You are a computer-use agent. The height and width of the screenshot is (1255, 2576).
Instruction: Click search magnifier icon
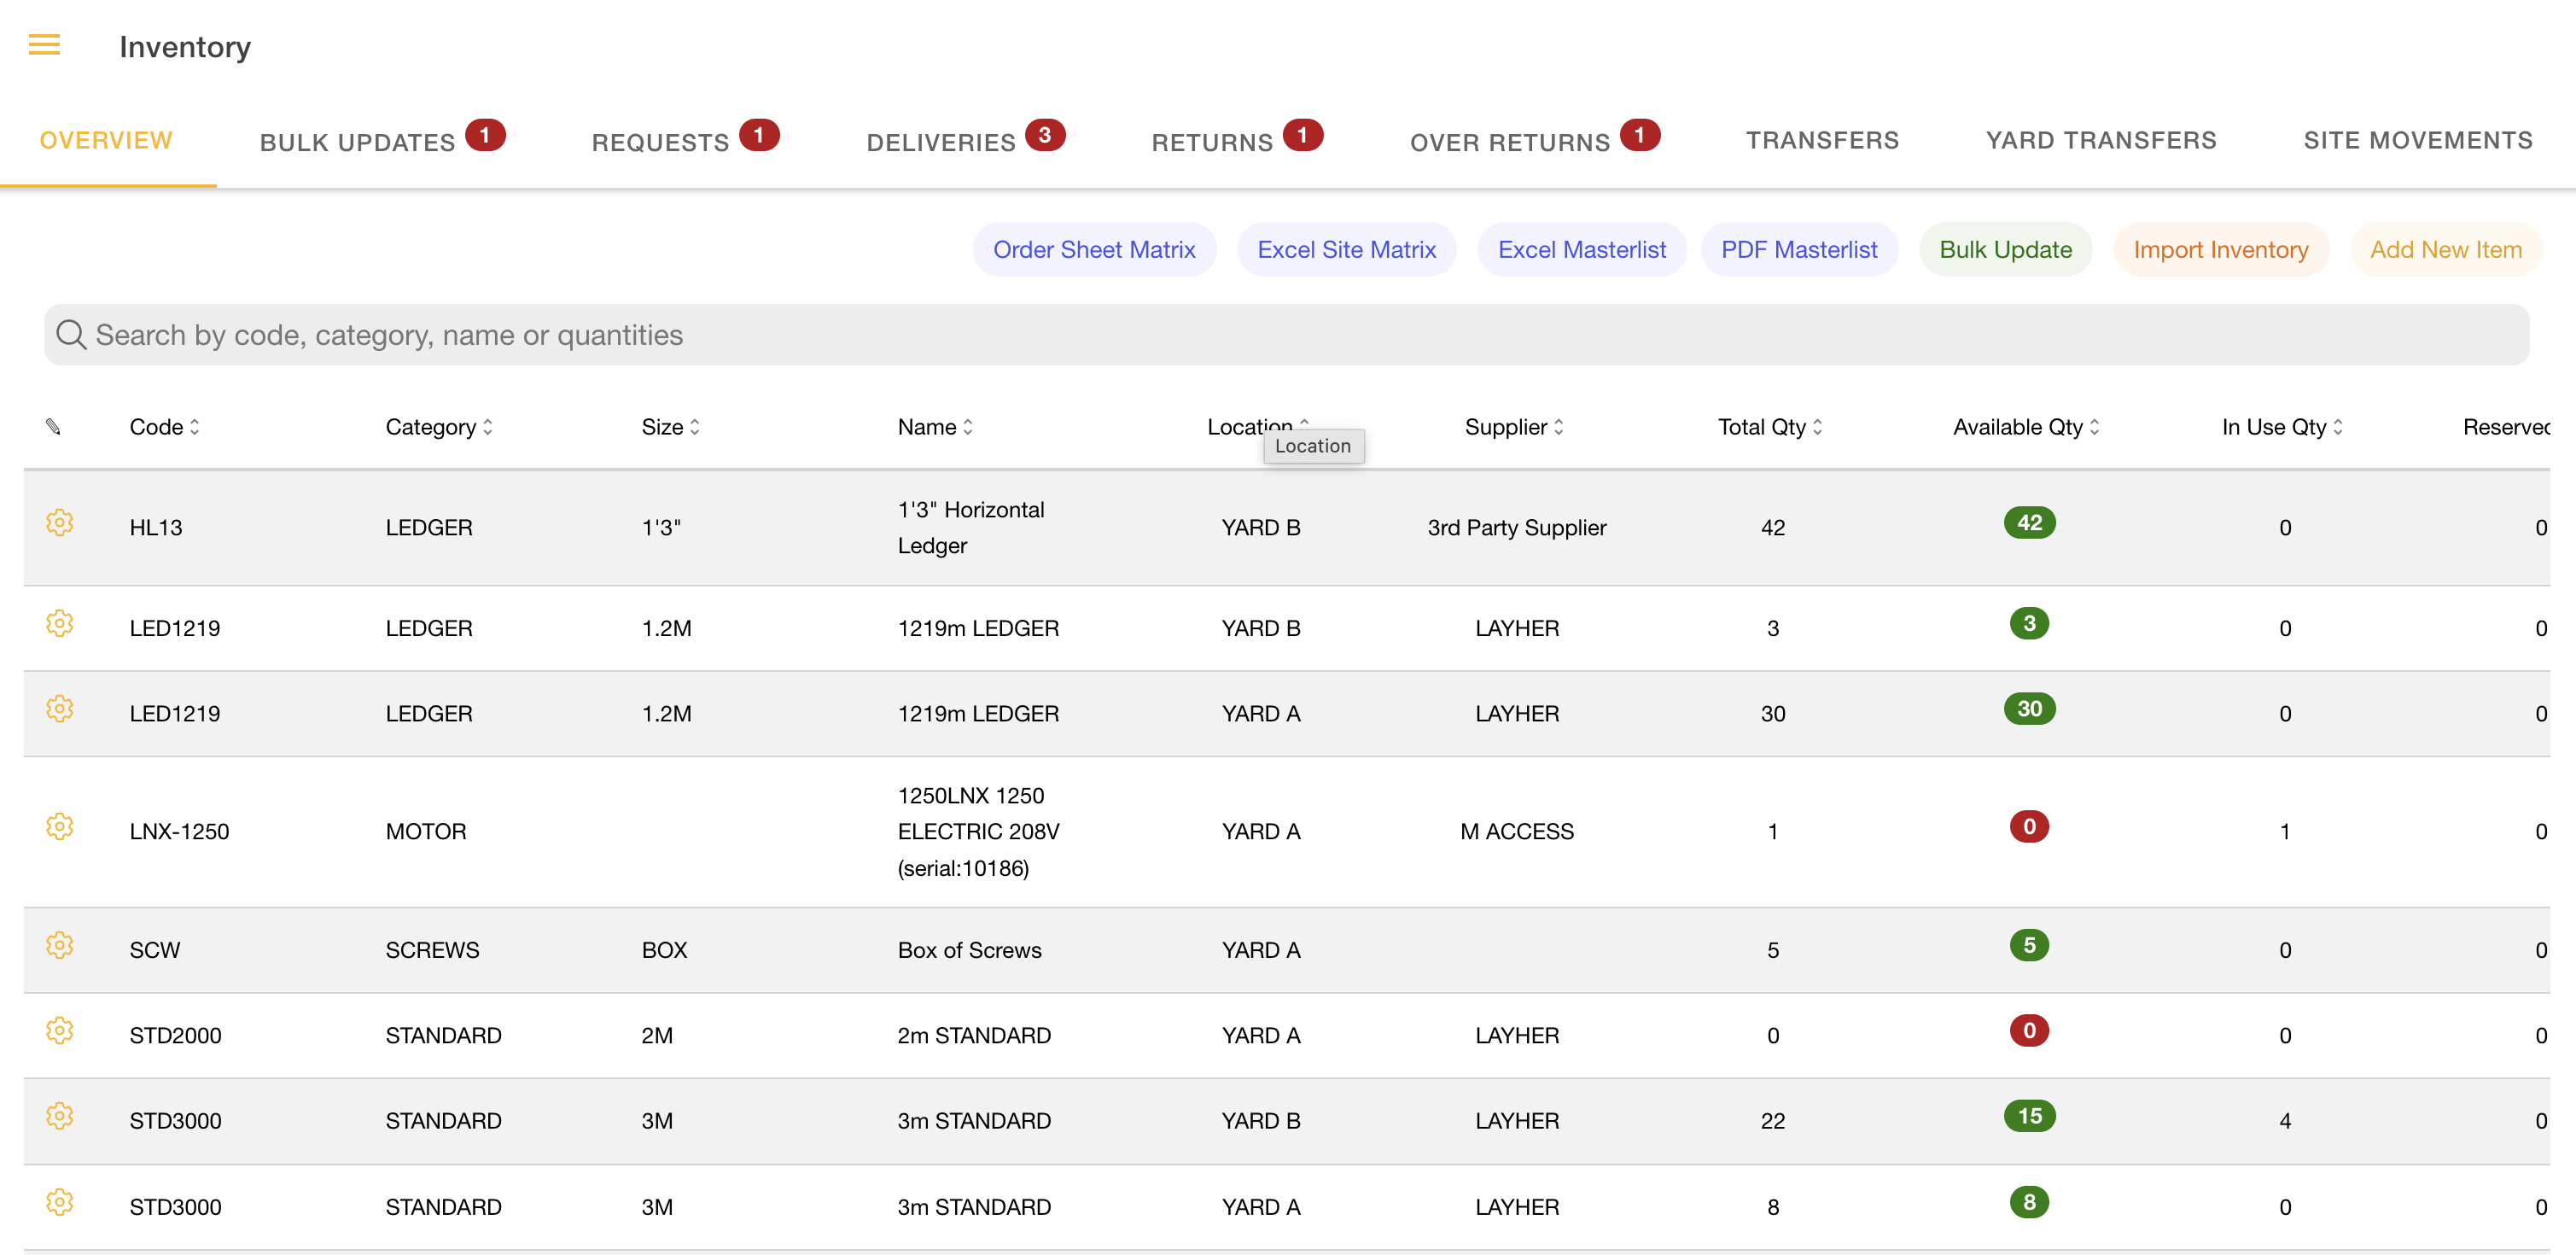tap(71, 334)
